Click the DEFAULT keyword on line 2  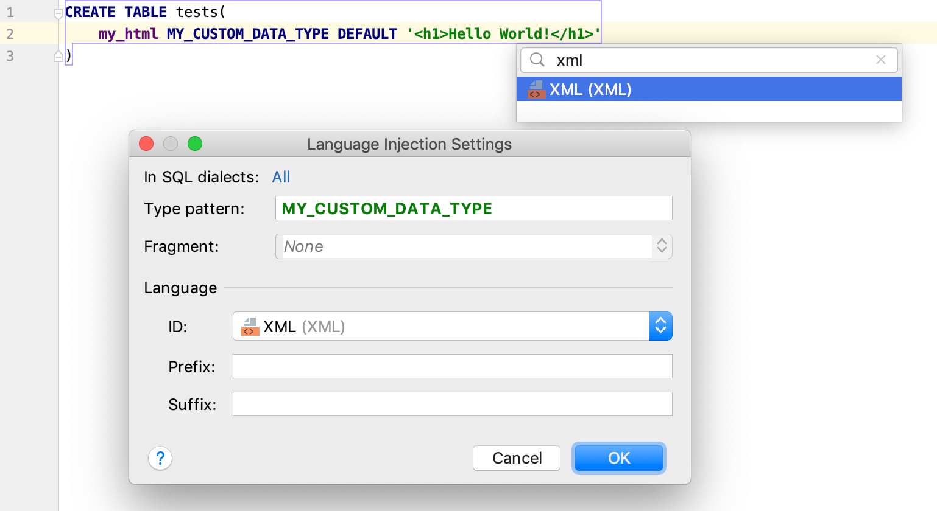(x=367, y=34)
